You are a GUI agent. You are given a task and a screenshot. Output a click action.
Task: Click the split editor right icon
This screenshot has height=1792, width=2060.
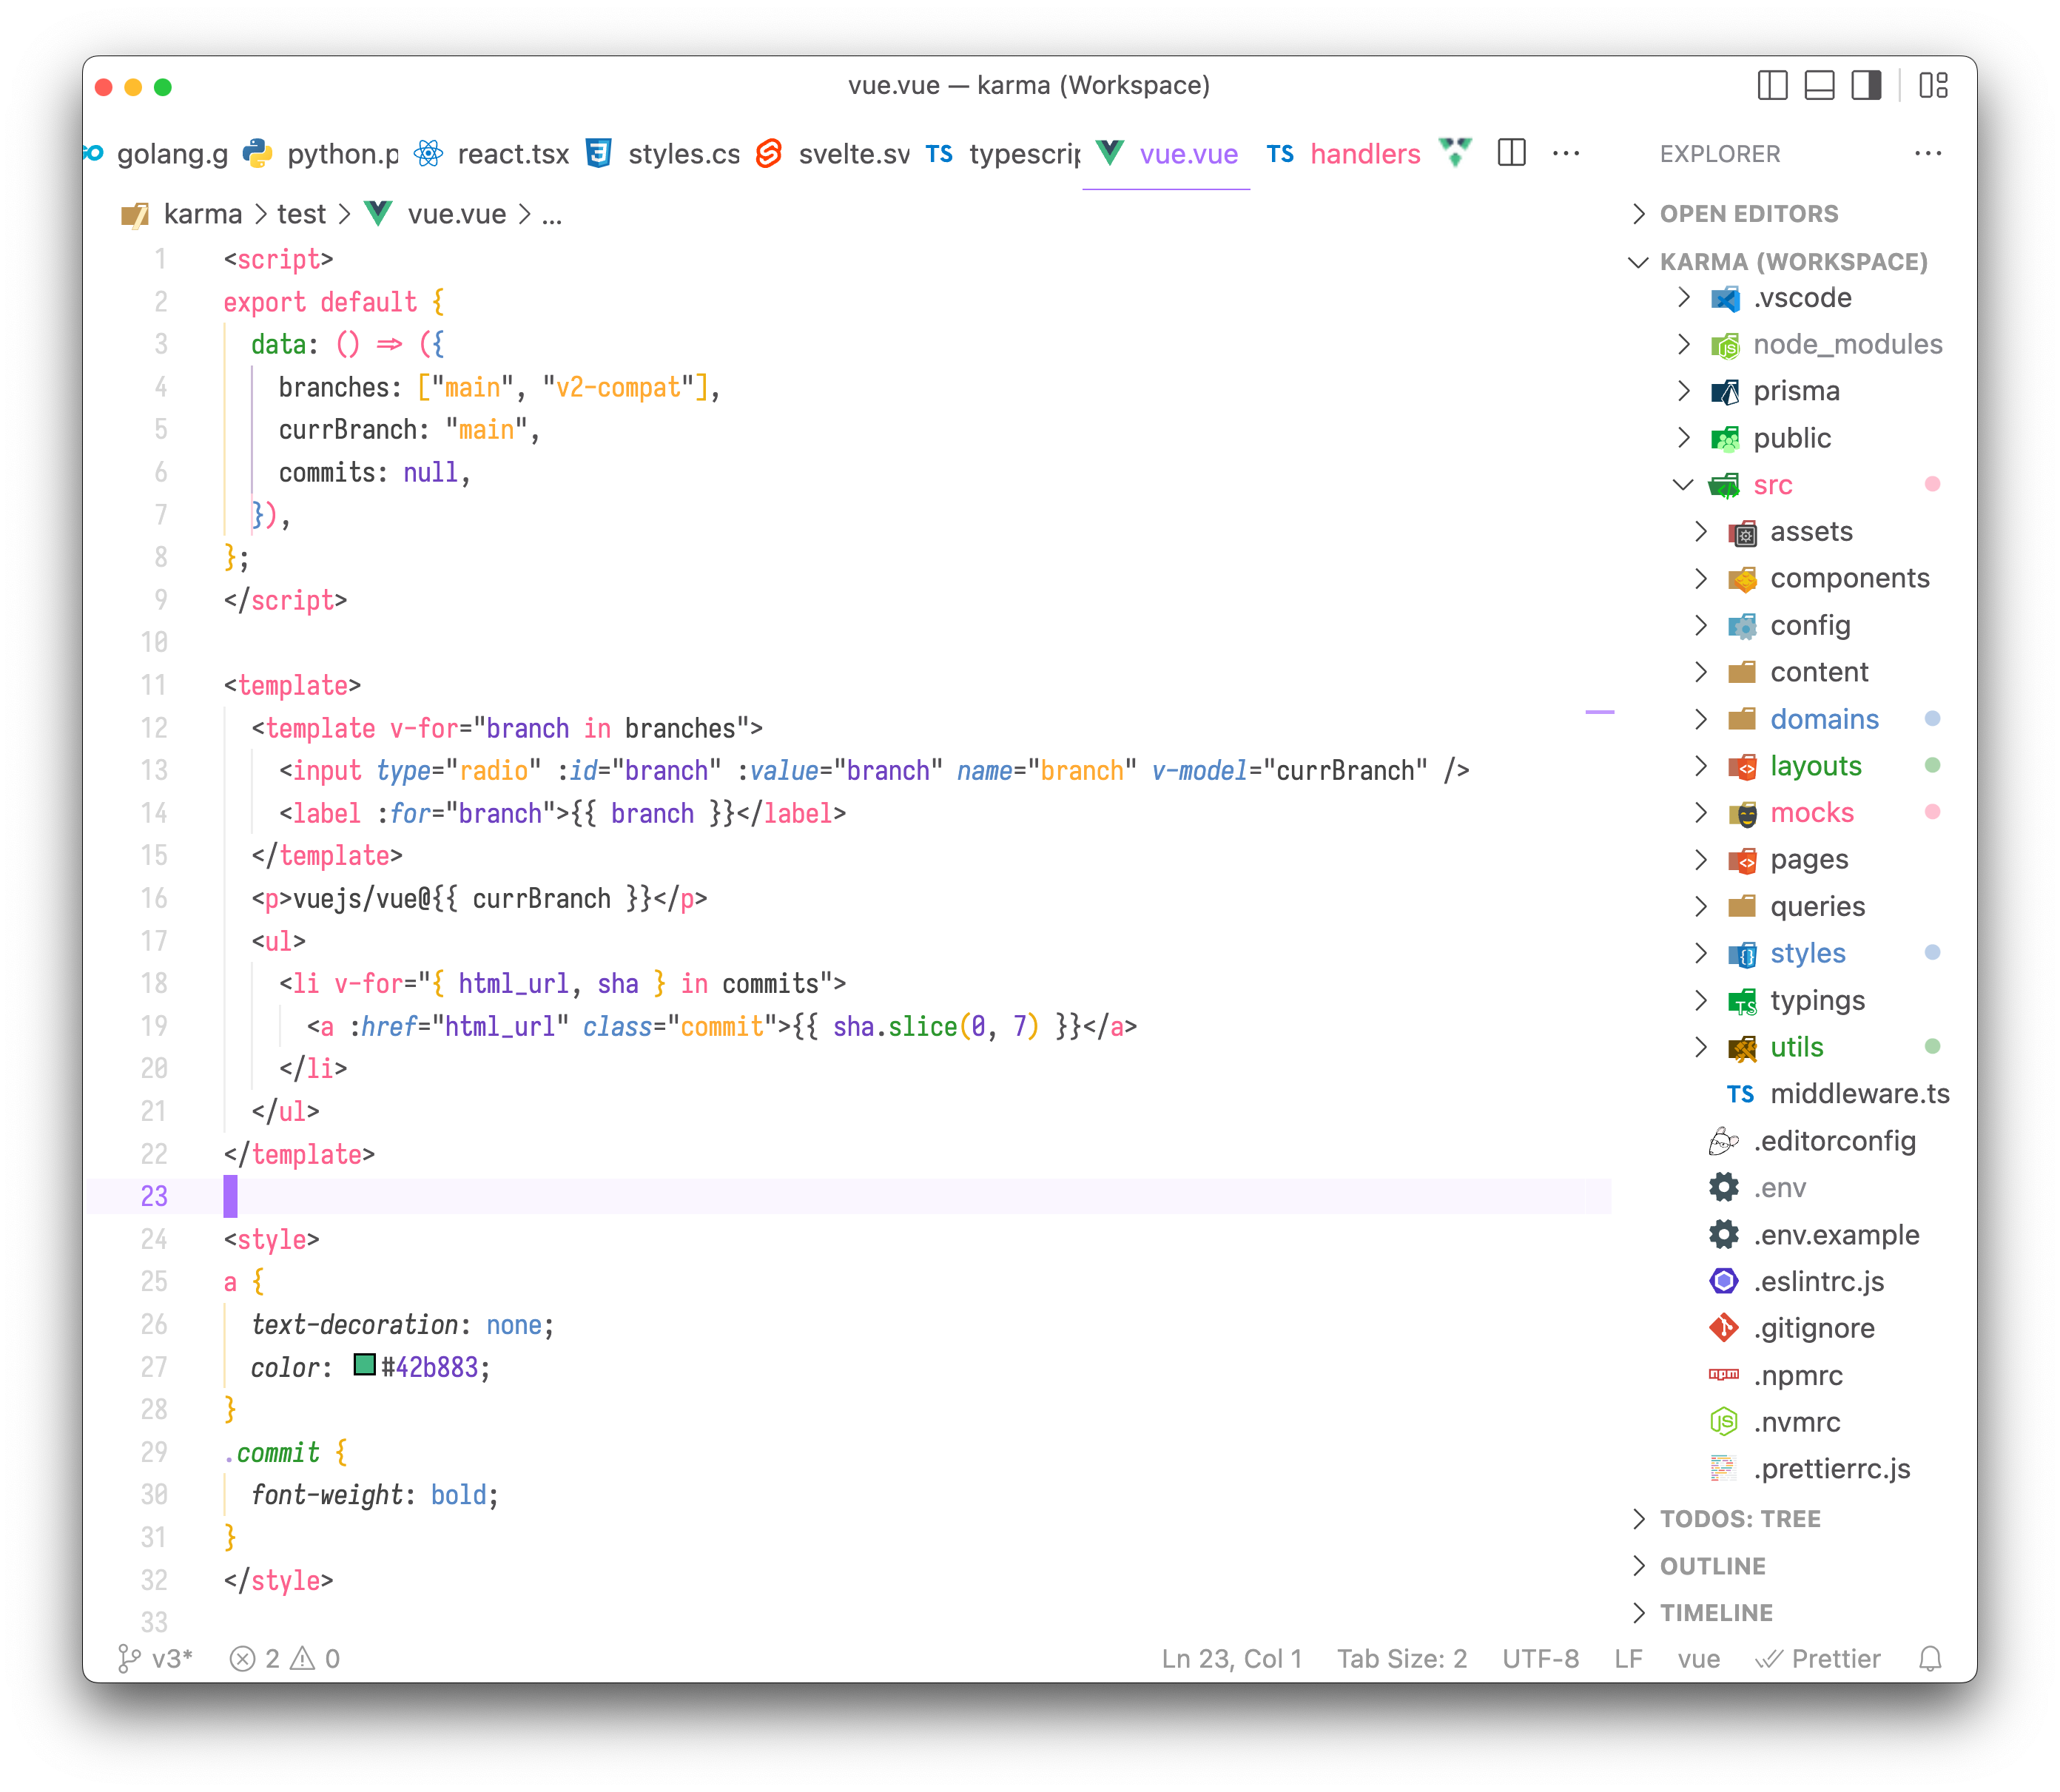pyautogui.click(x=1511, y=153)
